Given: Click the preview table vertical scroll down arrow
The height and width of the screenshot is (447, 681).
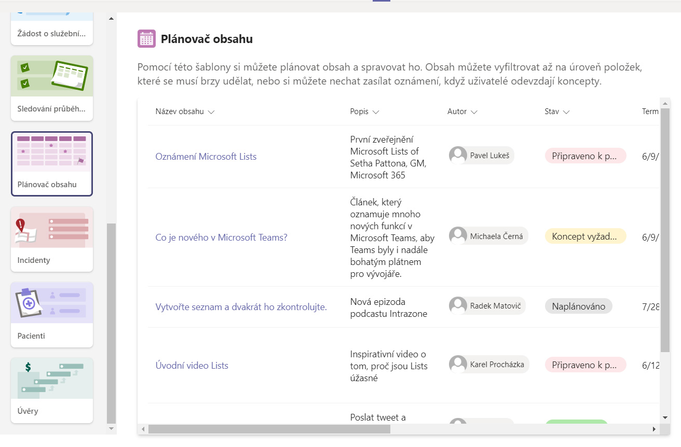Looking at the screenshot, I should point(665,417).
